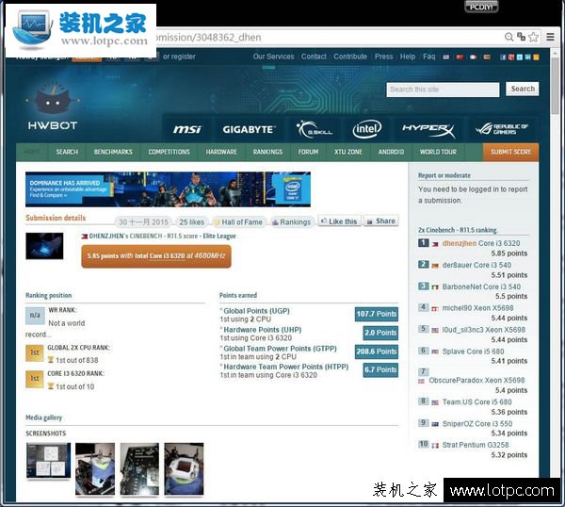565x507 pixels.
Task: Open Hardware Points (UHP) link
Action: tap(263, 330)
